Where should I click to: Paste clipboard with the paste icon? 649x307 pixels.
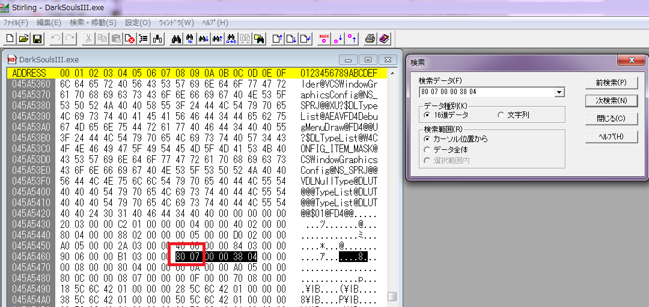click(x=117, y=39)
